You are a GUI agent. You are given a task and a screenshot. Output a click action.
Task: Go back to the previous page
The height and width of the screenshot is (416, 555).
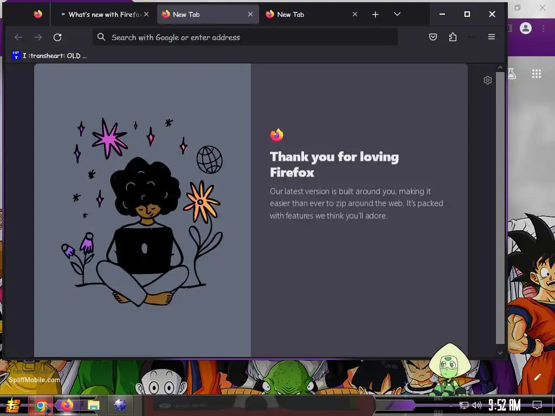coord(18,37)
